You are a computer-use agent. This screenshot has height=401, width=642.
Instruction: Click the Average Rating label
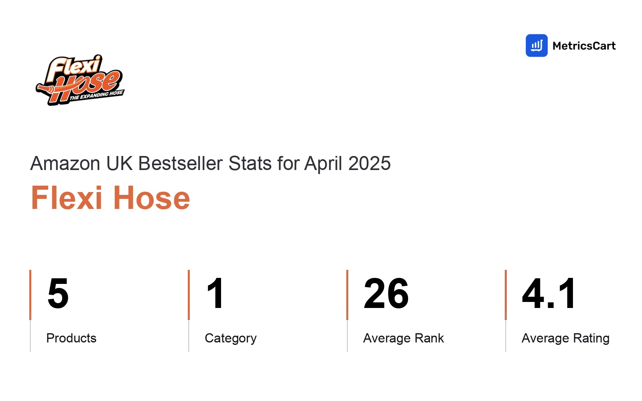[x=565, y=338]
